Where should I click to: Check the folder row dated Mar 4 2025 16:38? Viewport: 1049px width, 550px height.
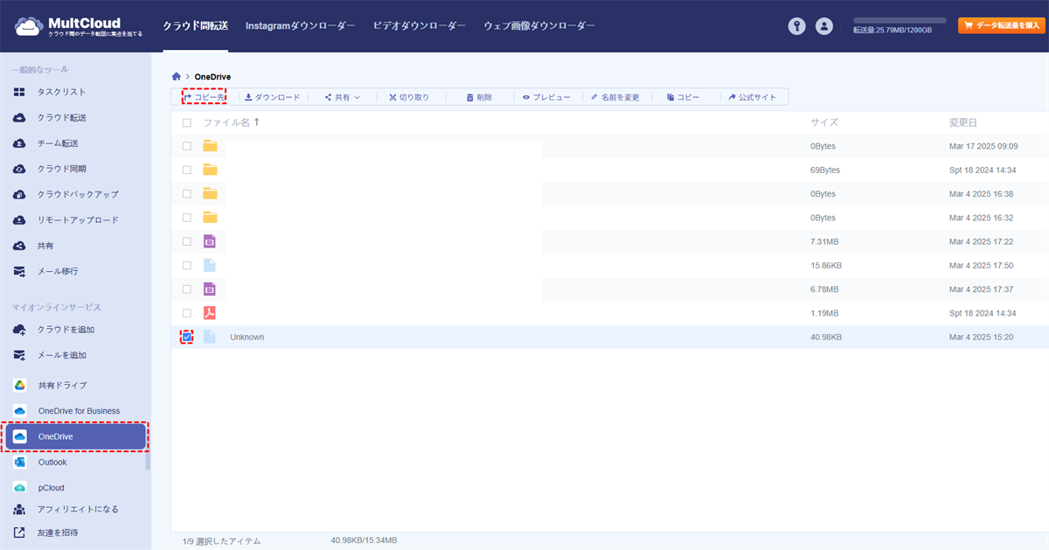[186, 193]
